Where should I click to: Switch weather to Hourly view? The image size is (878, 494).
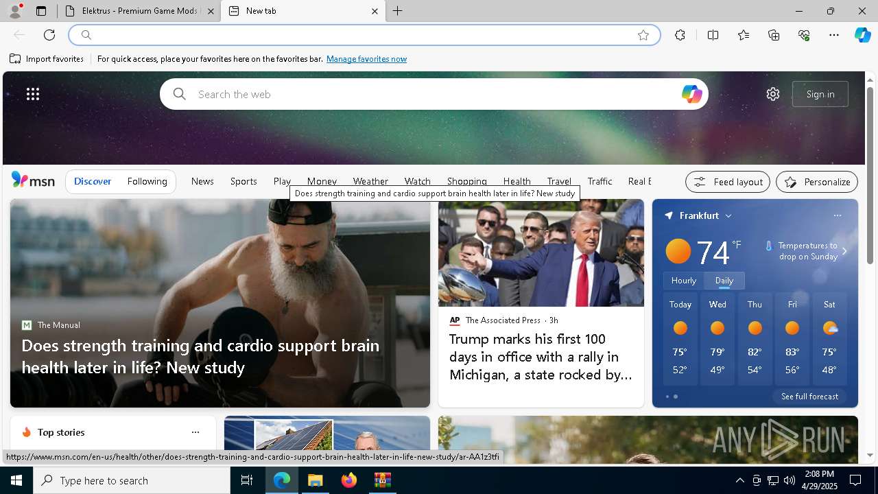[x=684, y=281]
